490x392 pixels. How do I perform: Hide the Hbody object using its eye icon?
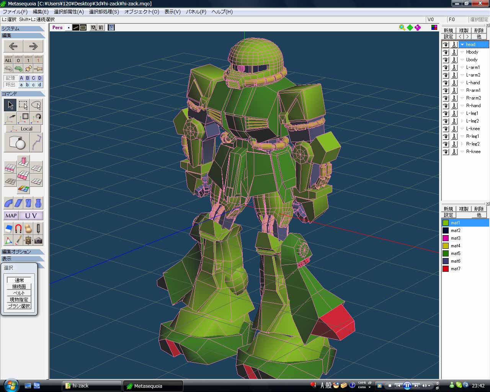pos(446,52)
